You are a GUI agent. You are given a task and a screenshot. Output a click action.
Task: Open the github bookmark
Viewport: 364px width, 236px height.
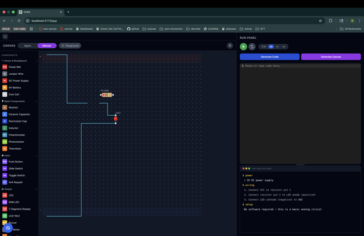133,29
